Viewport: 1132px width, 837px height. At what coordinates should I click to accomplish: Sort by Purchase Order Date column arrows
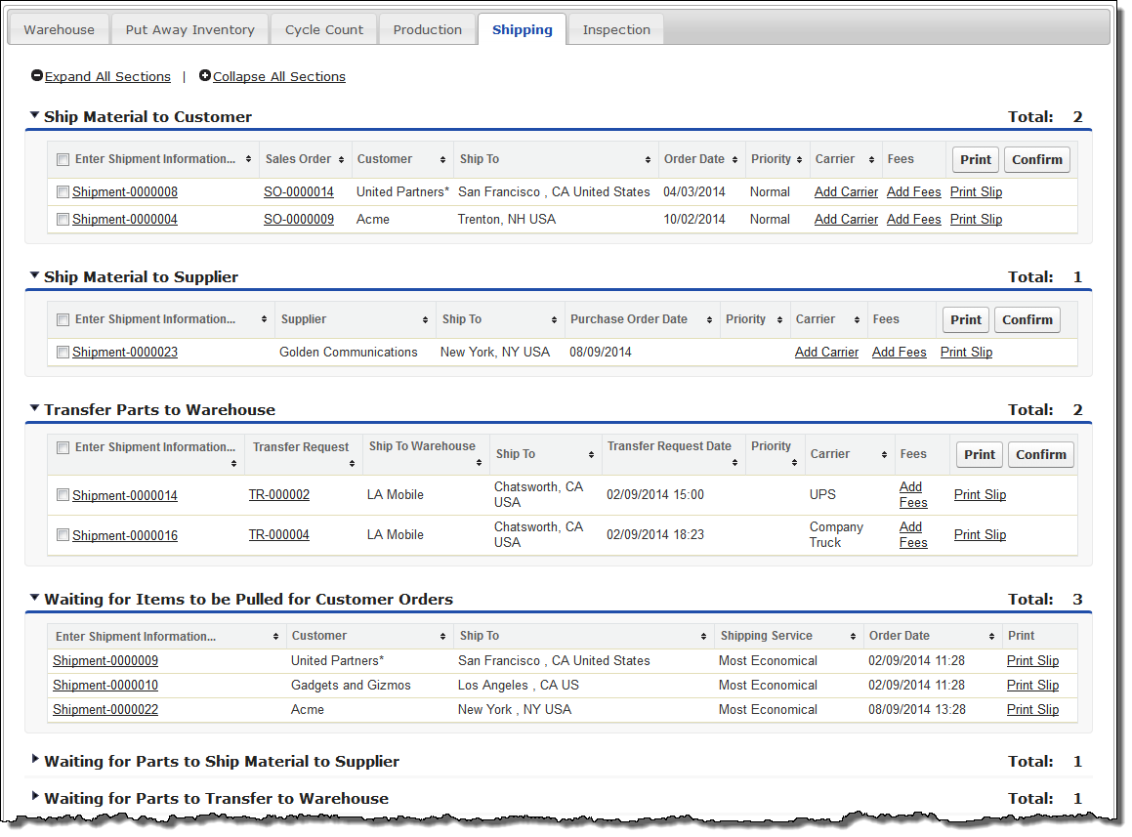[709, 320]
